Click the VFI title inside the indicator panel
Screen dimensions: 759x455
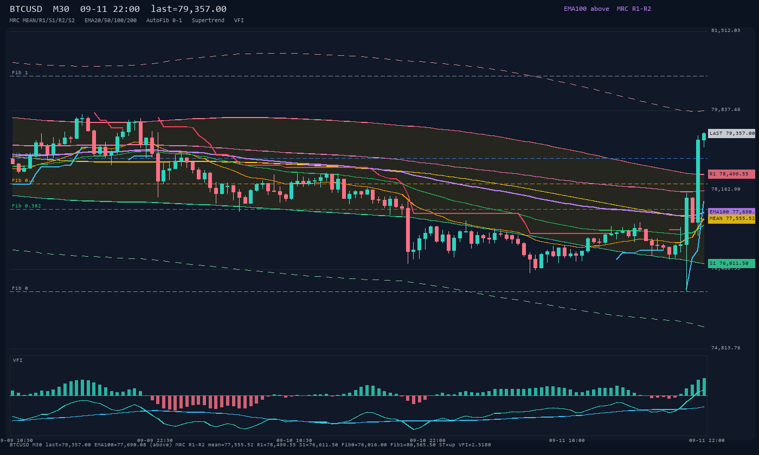point(18,360)
